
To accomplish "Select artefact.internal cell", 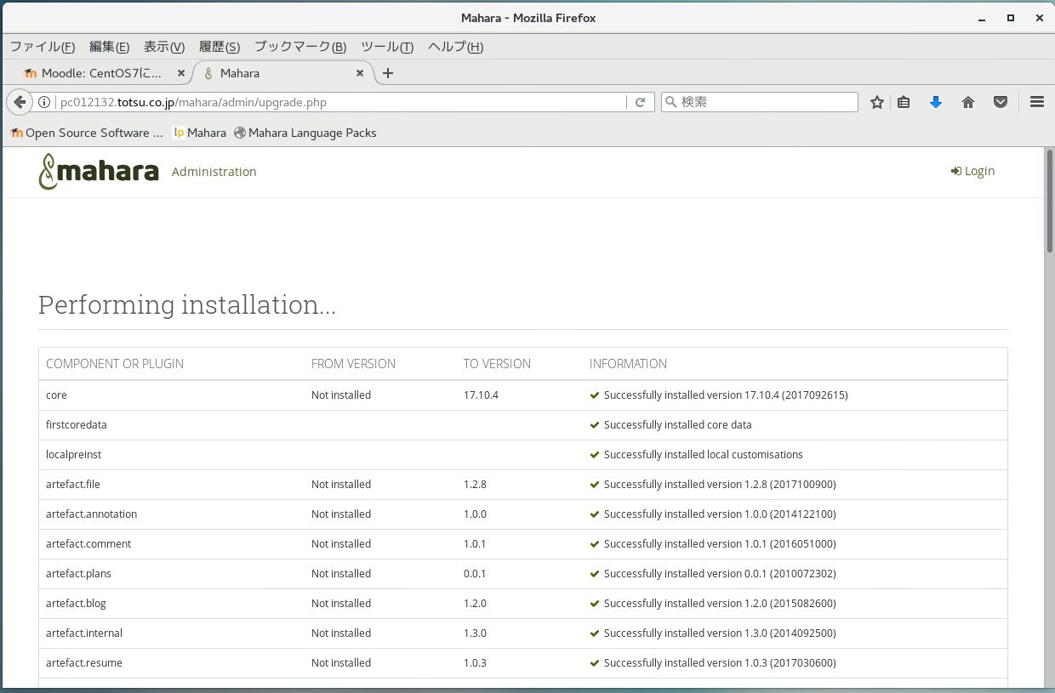I will click(84, 633).
